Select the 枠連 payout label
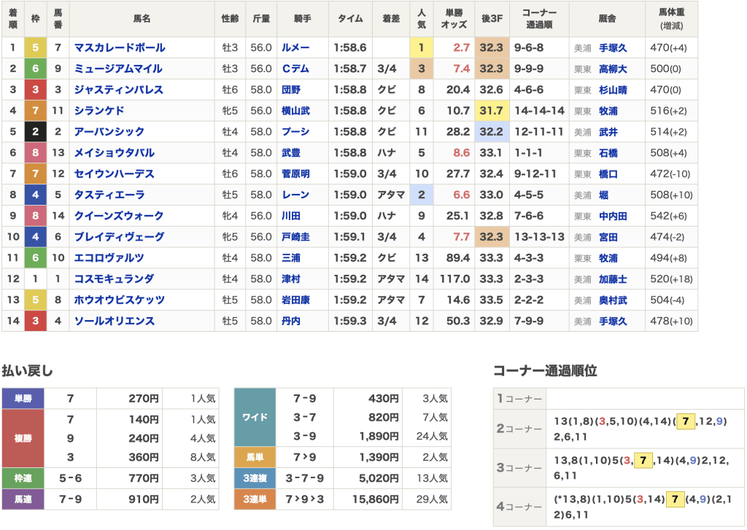Viewport: 747px width, 530px height. click(x=23, y=478)
